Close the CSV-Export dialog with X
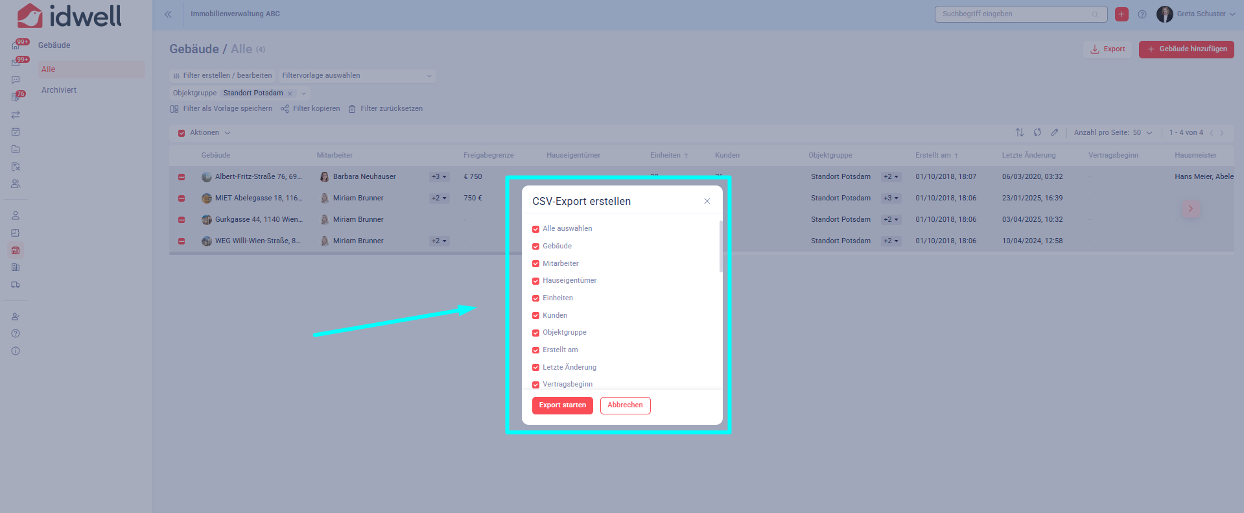The image size is (1244, 513). (x=707, y=201)
